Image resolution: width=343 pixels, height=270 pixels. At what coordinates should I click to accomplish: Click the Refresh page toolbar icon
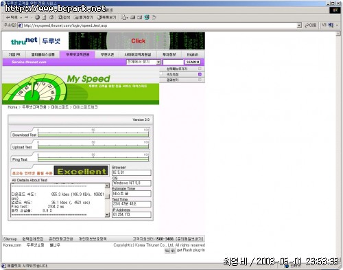coord(44,17)
